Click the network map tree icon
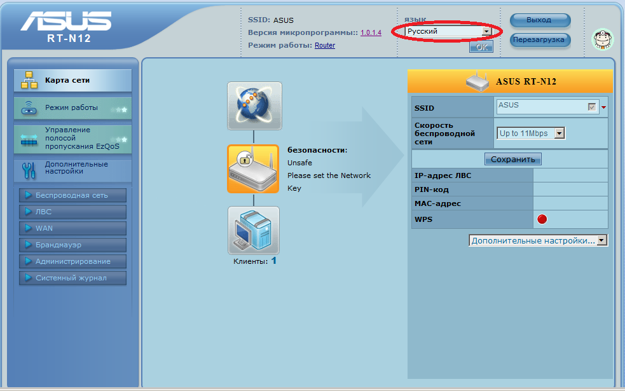The height and width of the screenshot is (391, 625). (x=29, y=80)
